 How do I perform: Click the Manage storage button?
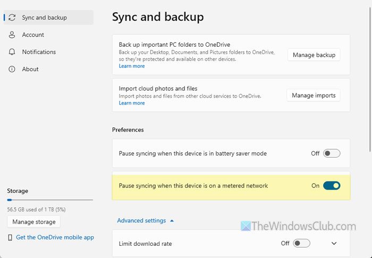(34, 222)
